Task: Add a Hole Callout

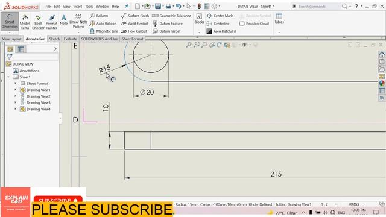Action: click(x=134, y=31)
